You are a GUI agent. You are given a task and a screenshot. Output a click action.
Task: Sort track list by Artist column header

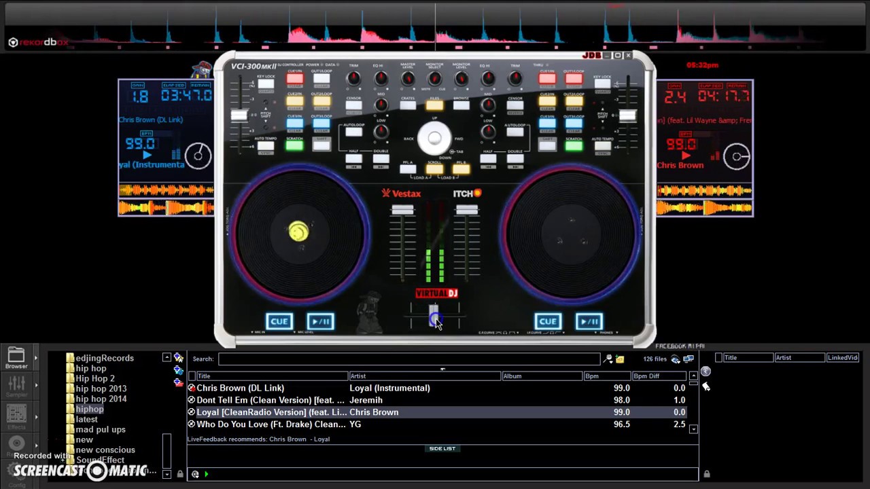point(424,376)
